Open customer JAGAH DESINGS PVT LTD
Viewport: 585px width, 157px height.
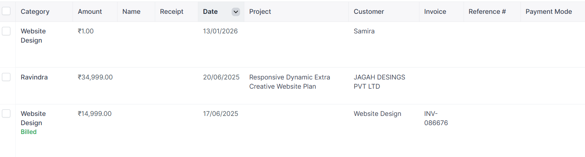click(x=379, y=82)
